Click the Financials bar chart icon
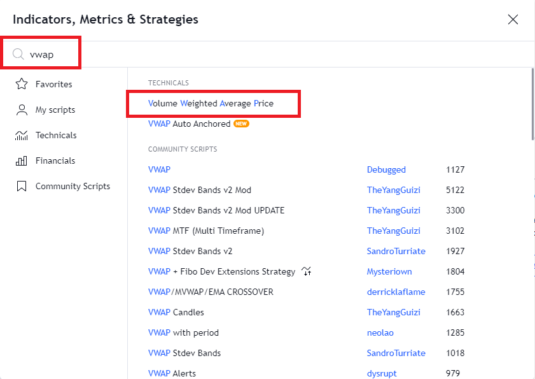 coord(22,161)
